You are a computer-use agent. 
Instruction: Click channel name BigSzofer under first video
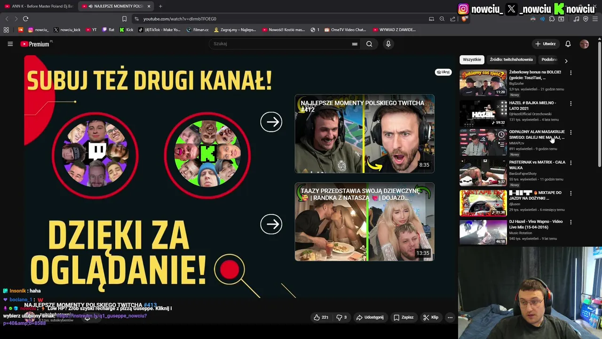516,84
